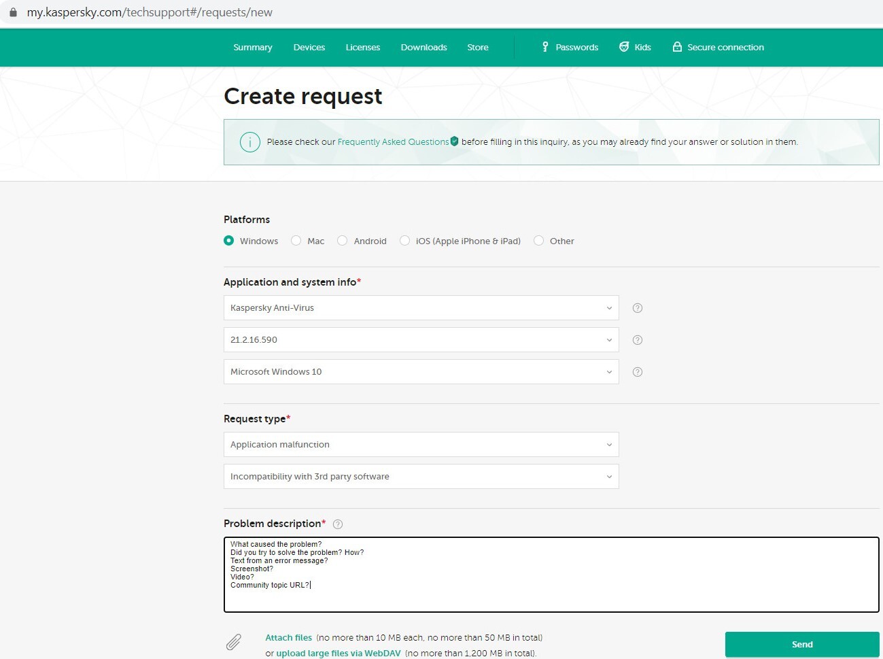Click the Send button
The image size is (883, 659).
point(802,645)
